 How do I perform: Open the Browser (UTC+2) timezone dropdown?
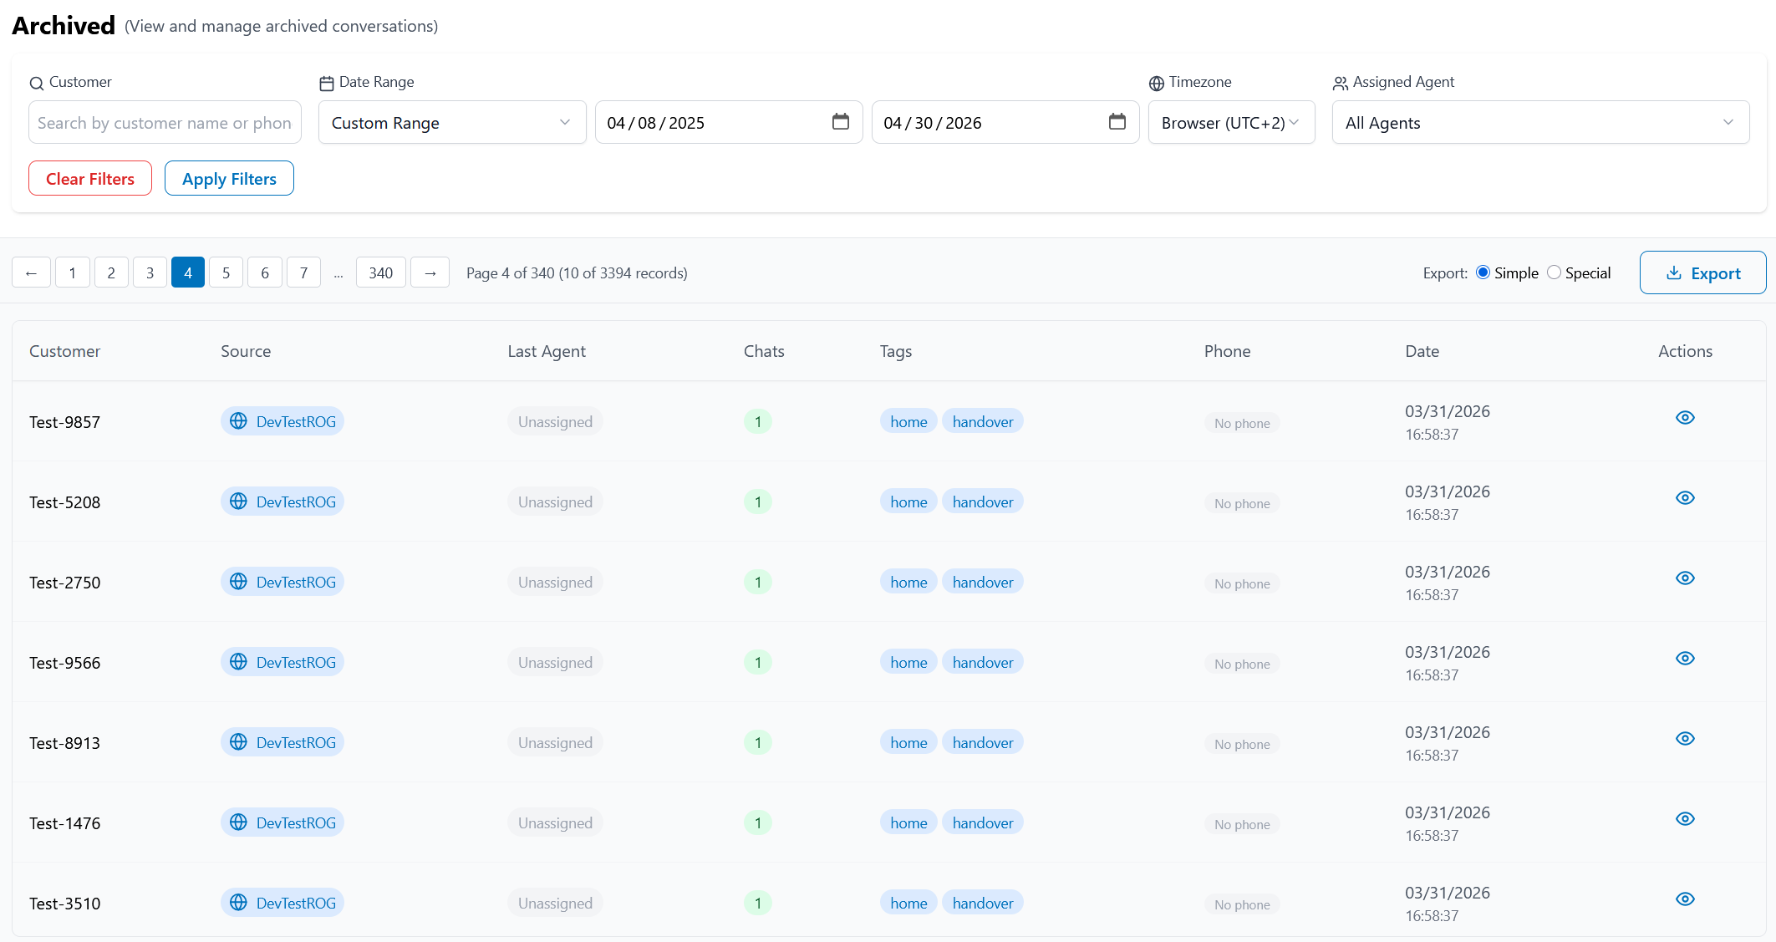point(1231,122)
